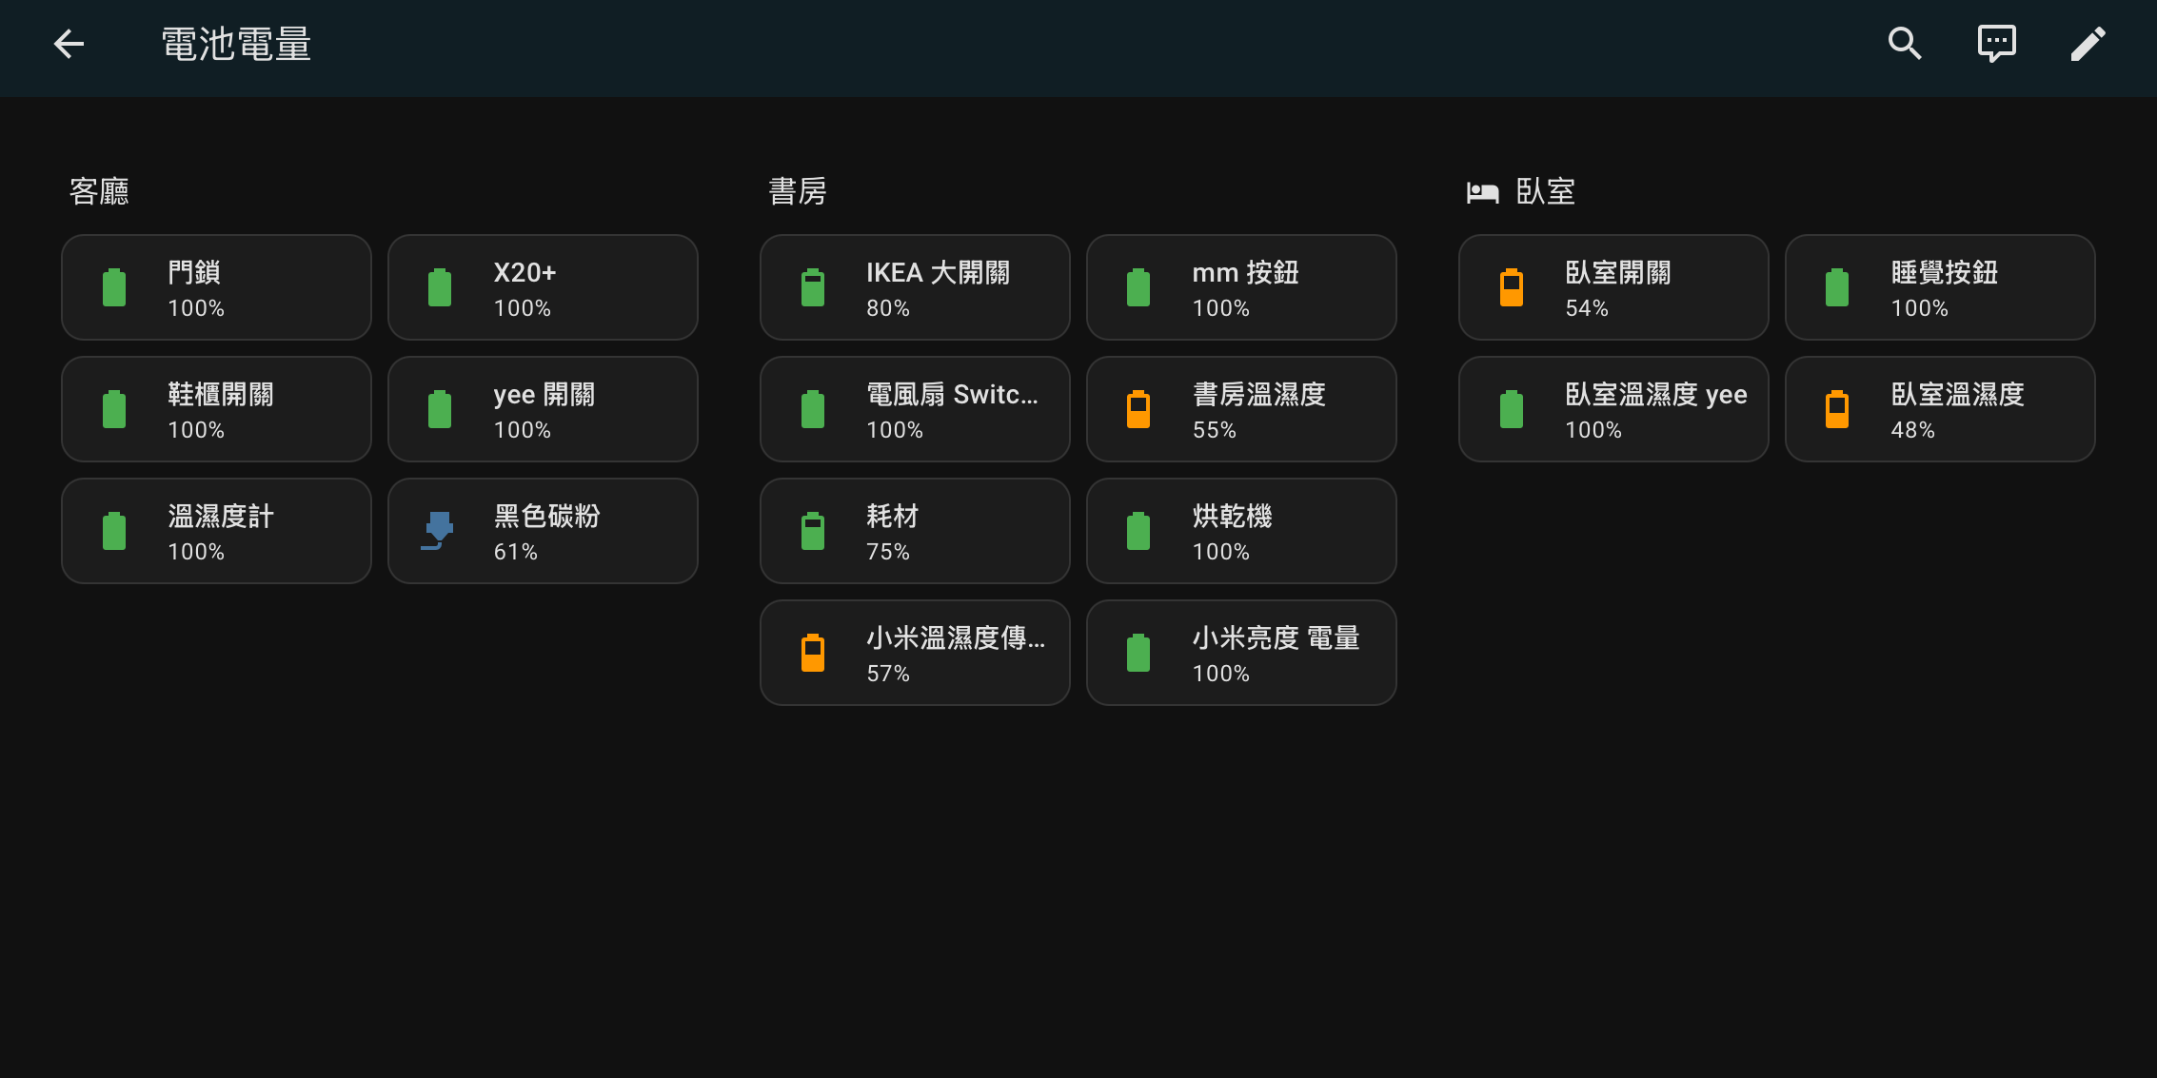The image size is (2157, 1078).
Task: Click the 臥室 section heading
Action: [1545, 192]
